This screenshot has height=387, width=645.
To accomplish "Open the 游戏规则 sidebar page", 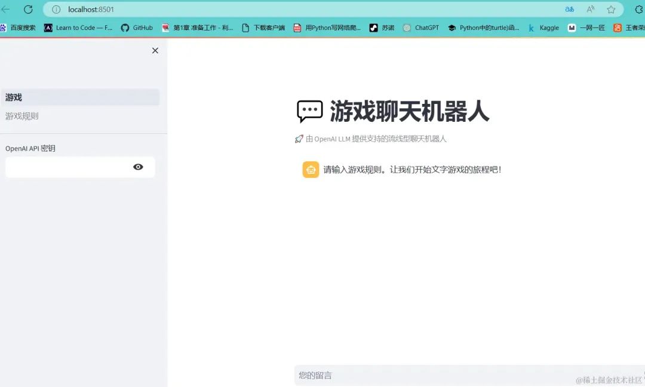I will click(22, 116).
